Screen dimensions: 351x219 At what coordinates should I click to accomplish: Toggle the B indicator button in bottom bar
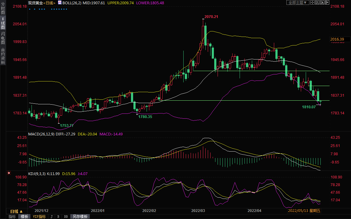tap(58, 217)
